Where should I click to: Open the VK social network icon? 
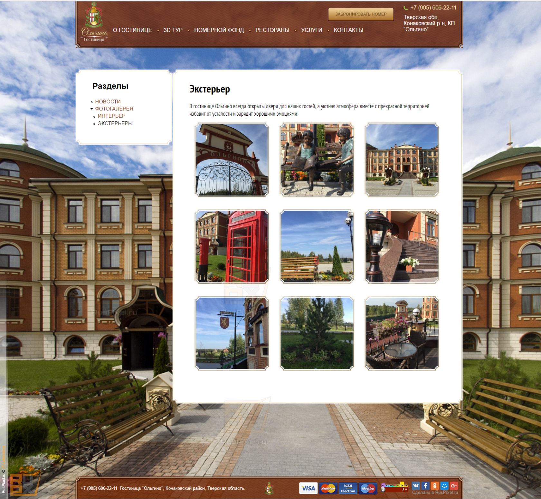(x=416, y=485)
